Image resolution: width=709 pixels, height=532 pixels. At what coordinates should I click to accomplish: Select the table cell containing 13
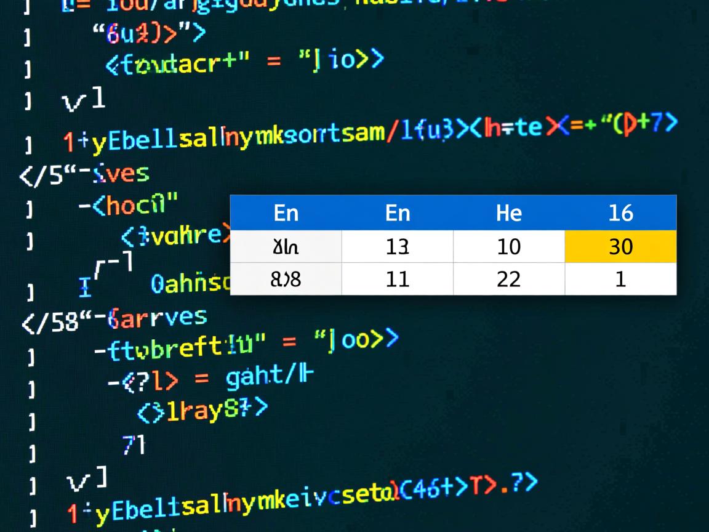(397, 246)
